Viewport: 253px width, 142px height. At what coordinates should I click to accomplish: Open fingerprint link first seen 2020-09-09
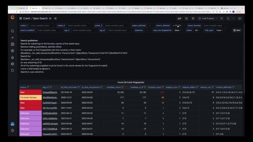point(50,103)
